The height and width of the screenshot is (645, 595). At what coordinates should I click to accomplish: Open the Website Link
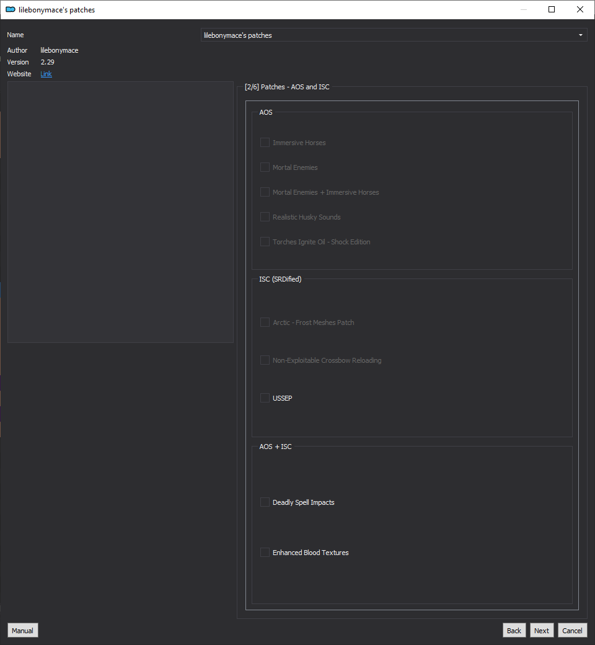point(46,74)
